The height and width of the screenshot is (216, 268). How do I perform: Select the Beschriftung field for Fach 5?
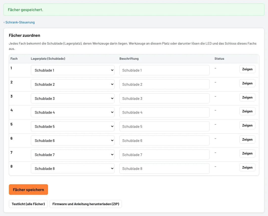[164, 126]
